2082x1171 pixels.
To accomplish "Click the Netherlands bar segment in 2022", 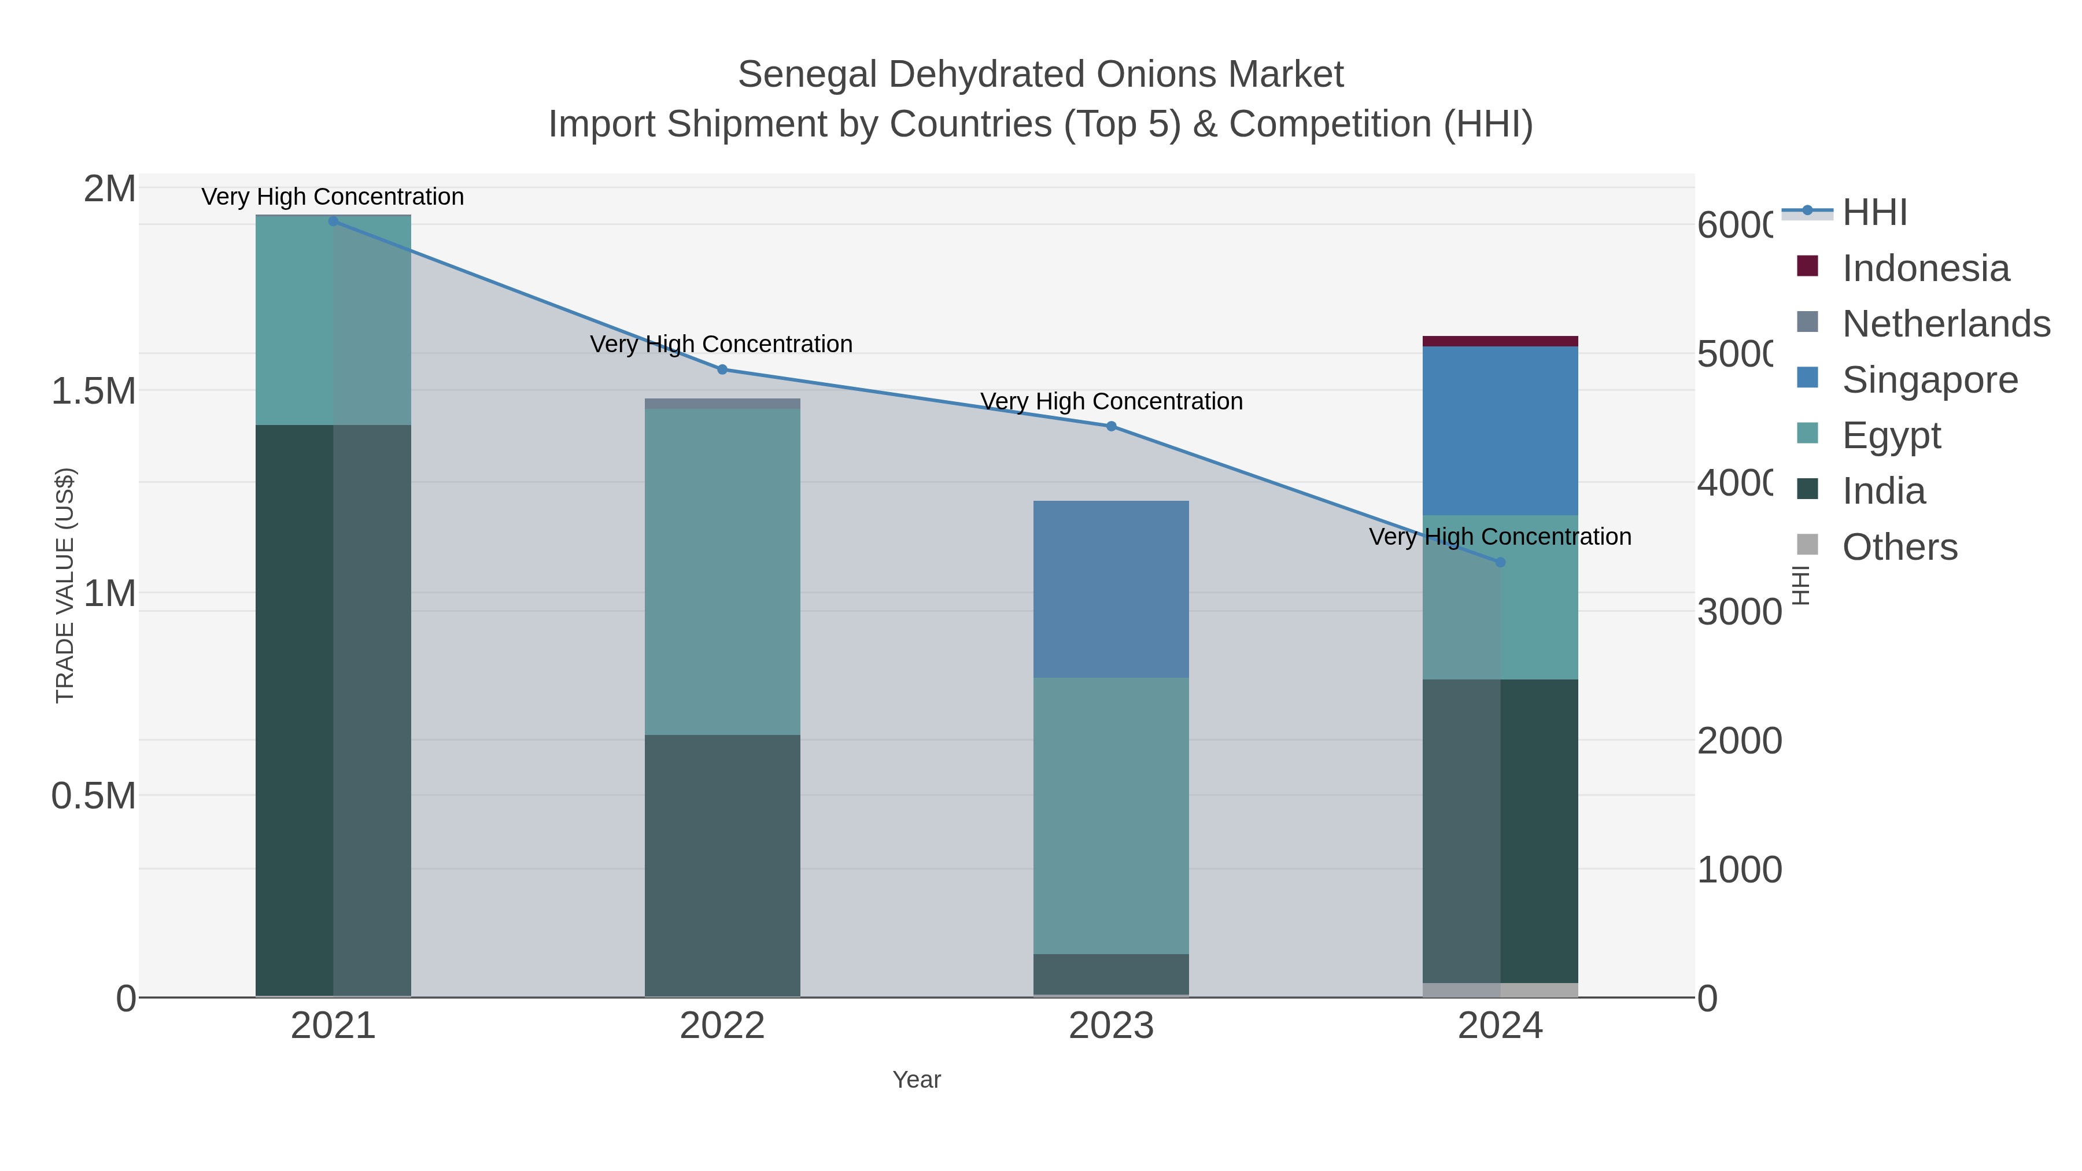I will coord(722,403).
